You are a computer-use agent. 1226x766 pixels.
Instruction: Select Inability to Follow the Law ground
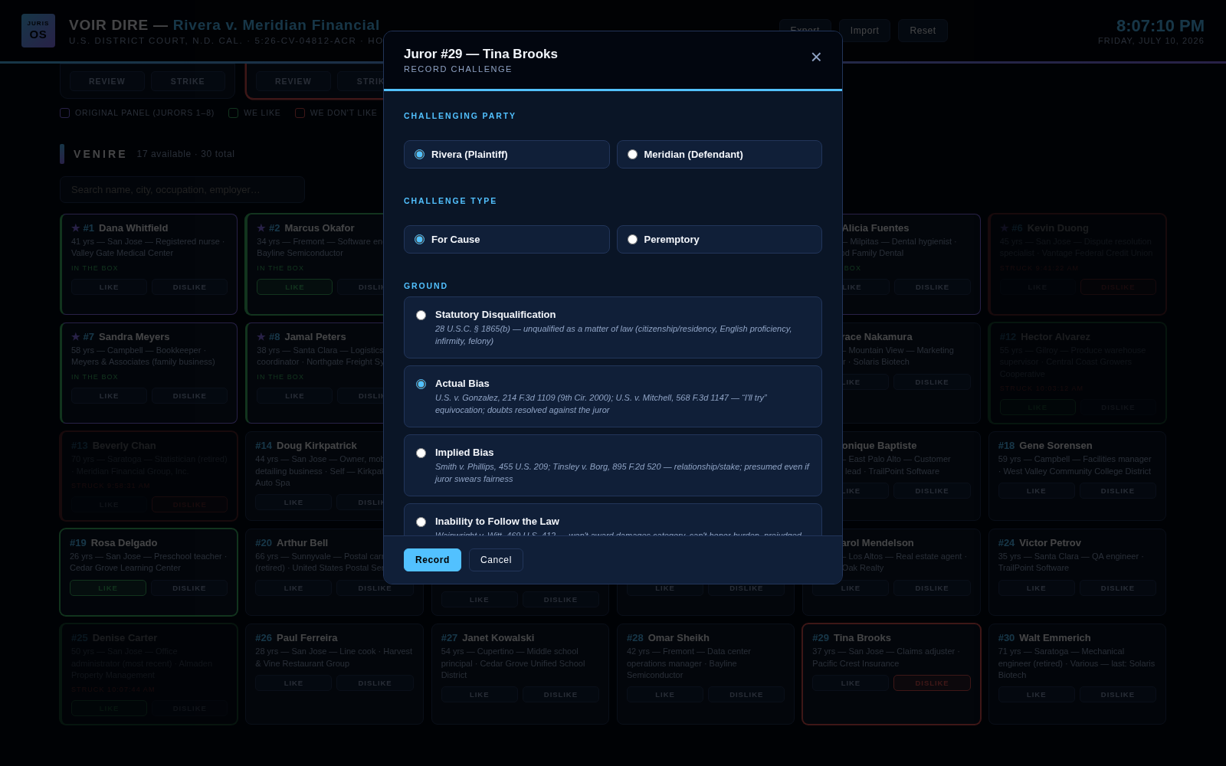pyautogui.click(x=613, y=521)
